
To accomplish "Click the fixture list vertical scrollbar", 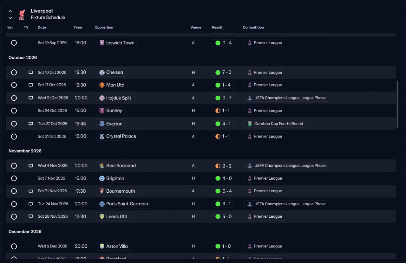I will pos(397,104).
